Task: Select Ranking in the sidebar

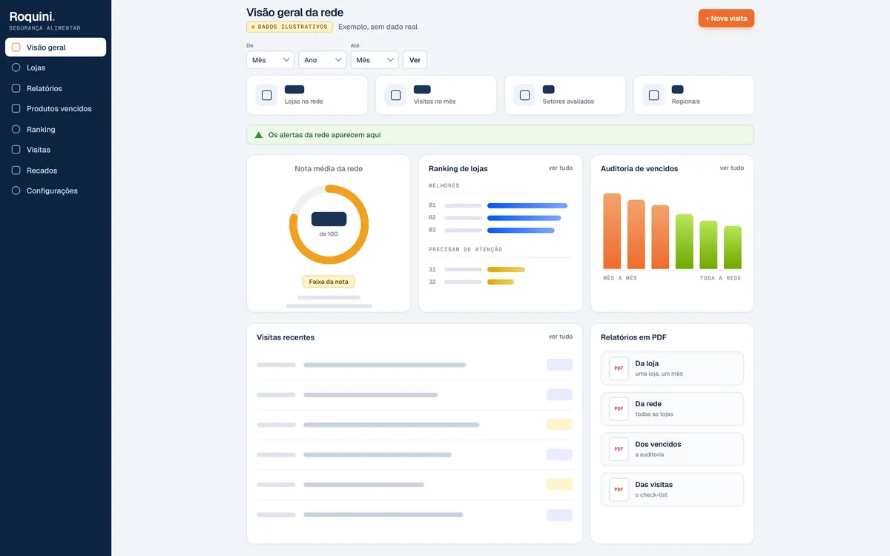Action: 56,130
